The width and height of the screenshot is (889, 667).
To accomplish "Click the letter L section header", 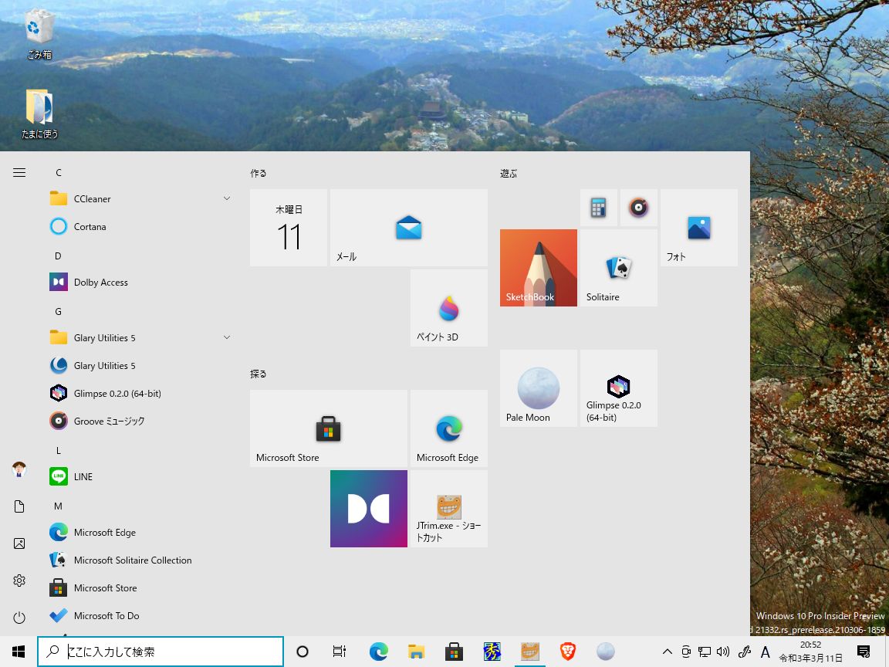I will tap(58, 450).
